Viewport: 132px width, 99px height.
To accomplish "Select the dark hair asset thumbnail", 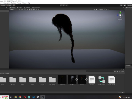I will click(62, 79).
